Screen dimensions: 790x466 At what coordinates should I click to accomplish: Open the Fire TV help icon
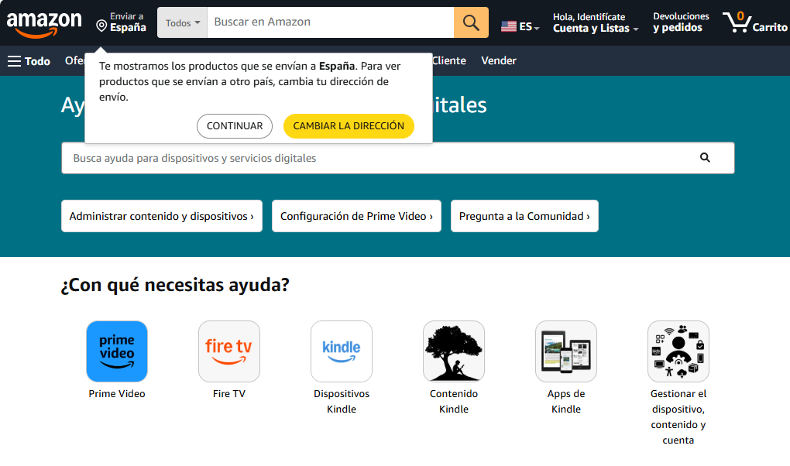click(x=229, y=351)
